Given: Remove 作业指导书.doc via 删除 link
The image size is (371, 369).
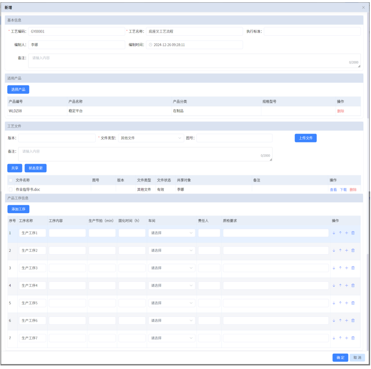Looking at the screenshot, I should [x=353, y=190].
